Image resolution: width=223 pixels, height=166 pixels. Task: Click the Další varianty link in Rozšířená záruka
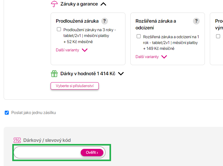pos(147,57)
